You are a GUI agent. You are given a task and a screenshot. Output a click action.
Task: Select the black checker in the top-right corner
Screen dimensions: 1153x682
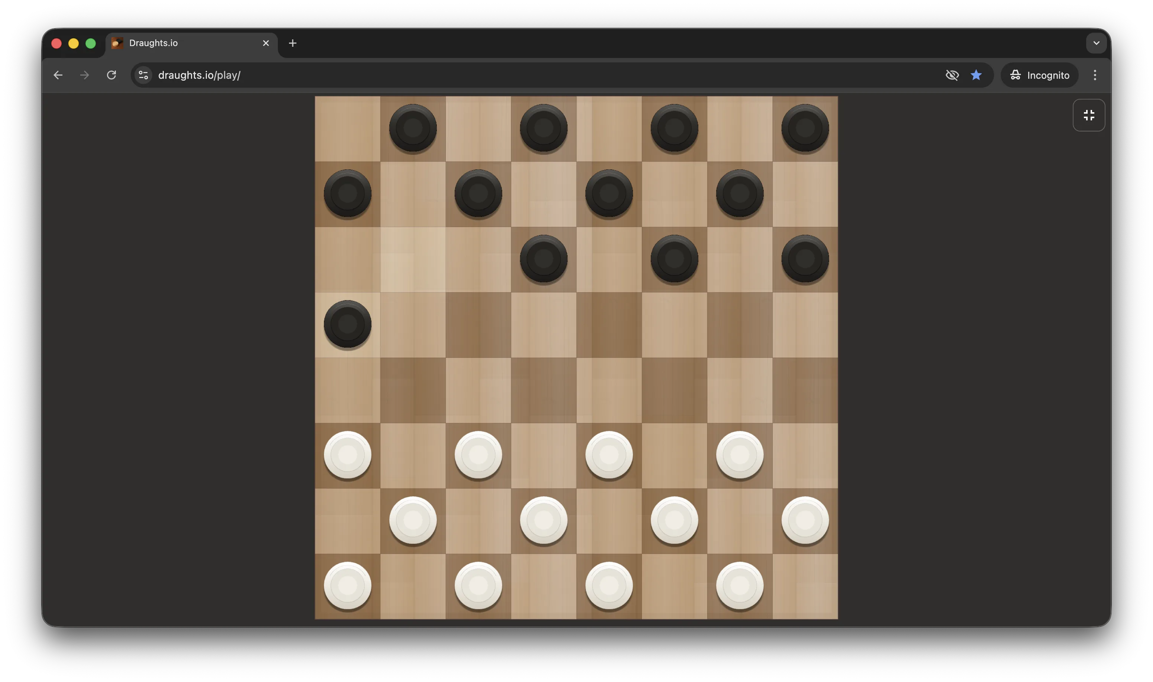[x=805, y=128]
